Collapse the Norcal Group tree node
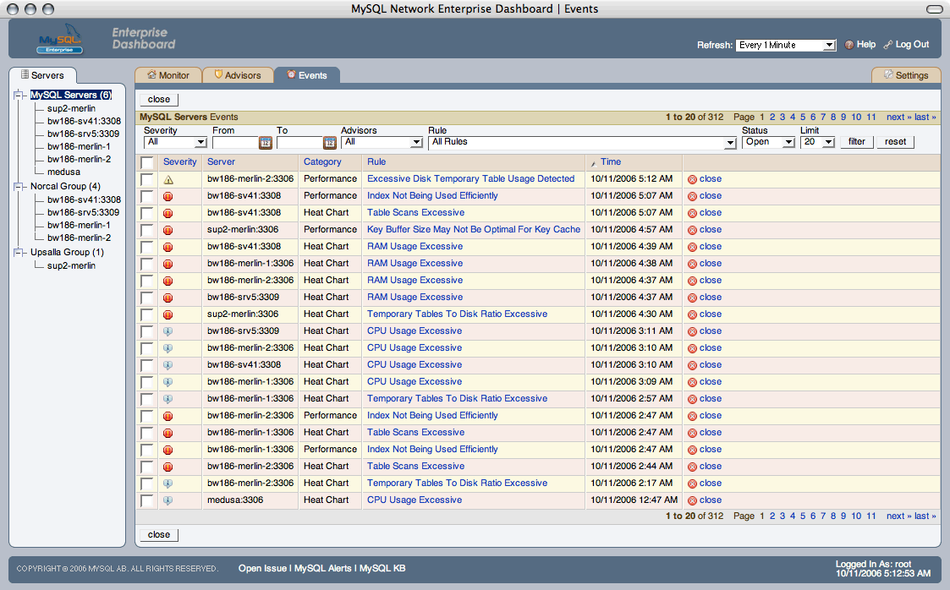Screen dimensions: 950x590 pos(19,186)
